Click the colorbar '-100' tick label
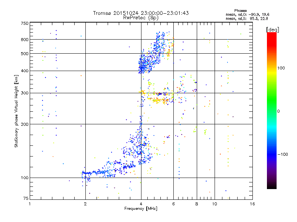This screenshot has height=222, width=297. [283, 154]
